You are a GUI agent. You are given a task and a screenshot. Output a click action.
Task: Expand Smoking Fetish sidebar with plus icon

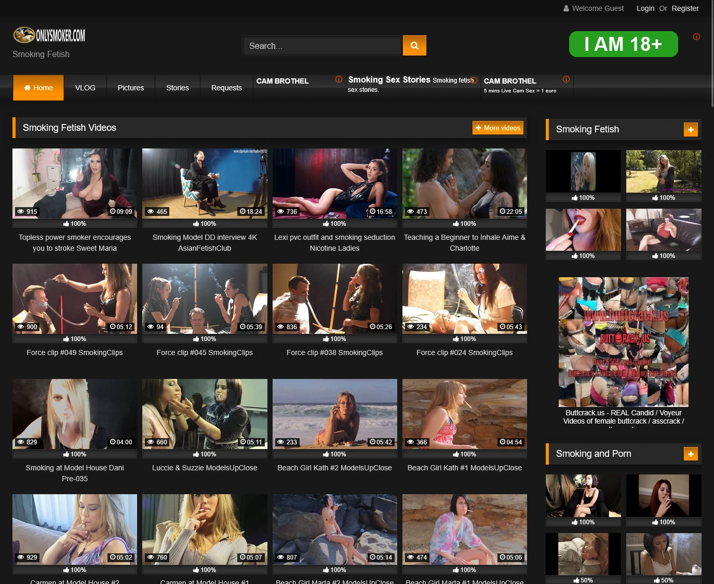[691, 130]
